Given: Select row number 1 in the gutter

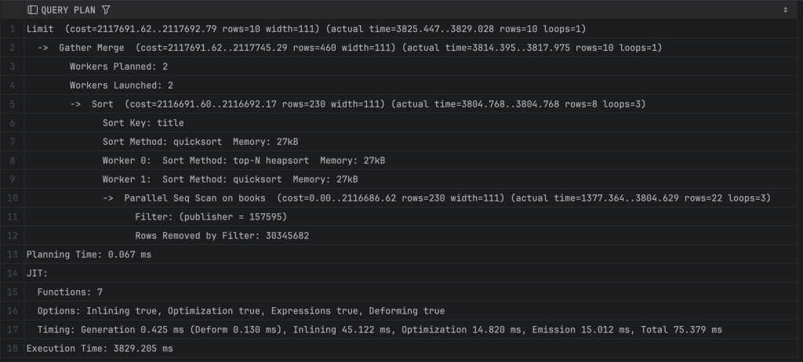Looking at the screenshot, I should point(11,29).
